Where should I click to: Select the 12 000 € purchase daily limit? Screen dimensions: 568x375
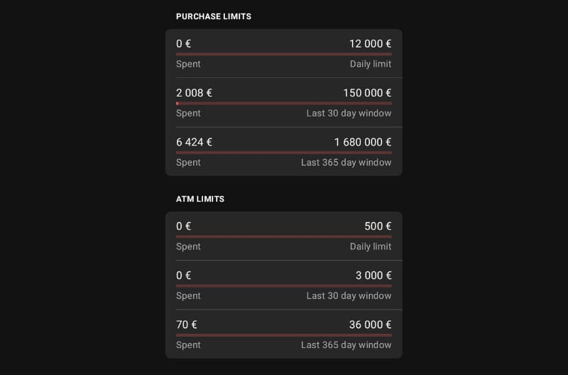coord(370,44)
